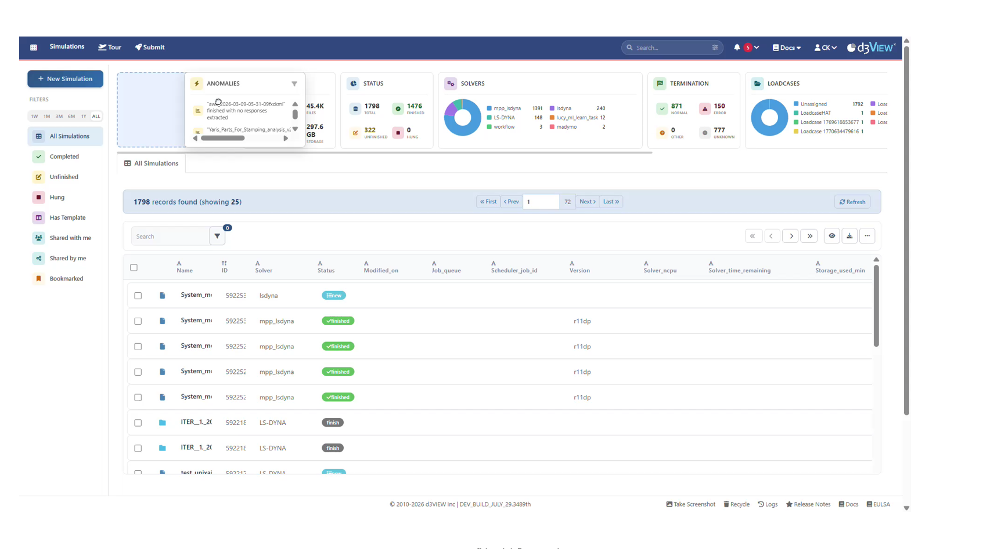Click the table Search input field

coord(170,237)
